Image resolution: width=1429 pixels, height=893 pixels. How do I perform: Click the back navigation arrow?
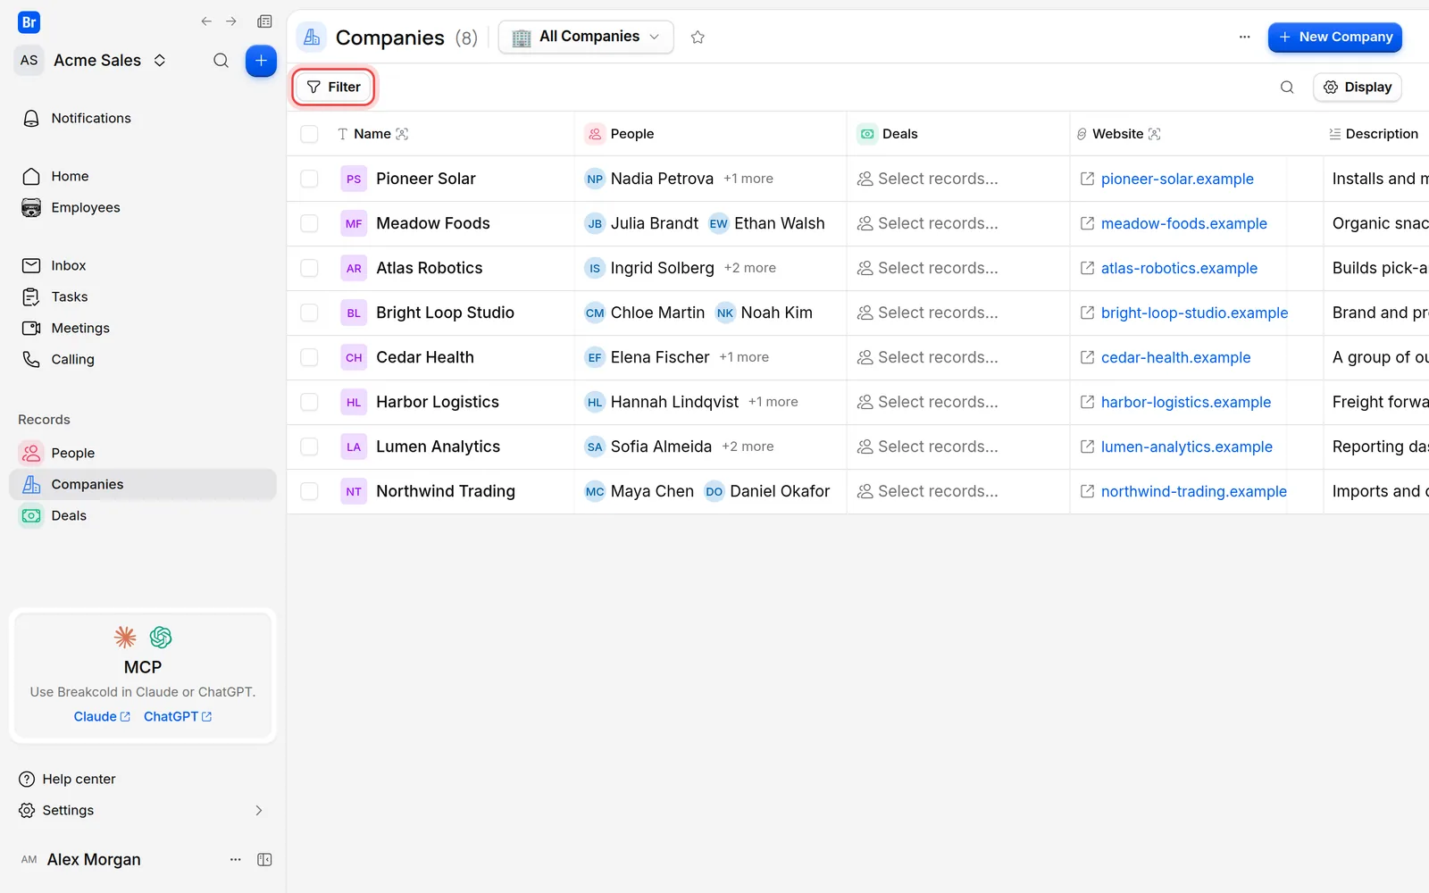click(206, 21)
